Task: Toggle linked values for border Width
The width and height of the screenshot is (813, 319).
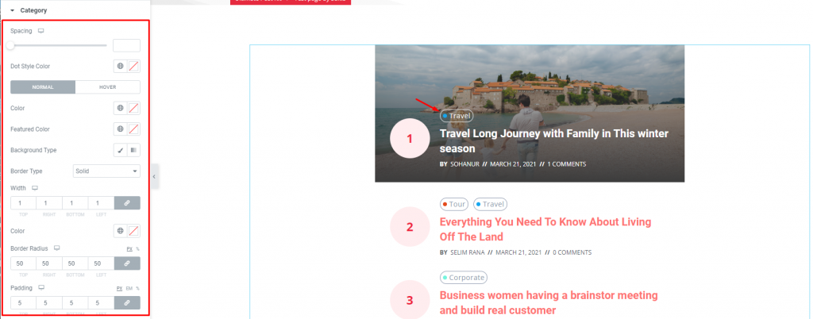Action: tap(127, 203)
